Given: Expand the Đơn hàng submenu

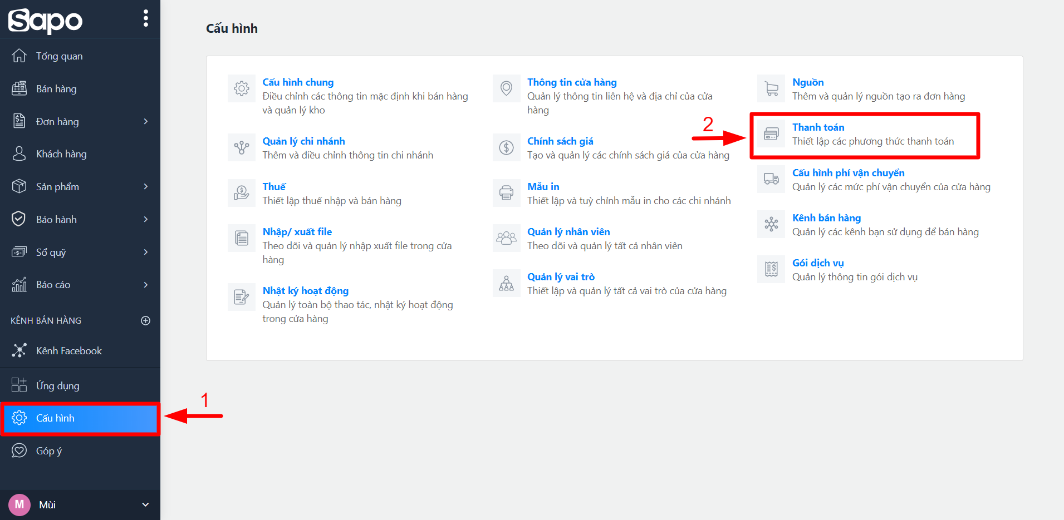Looking at the screenshot, I should 146,121.
